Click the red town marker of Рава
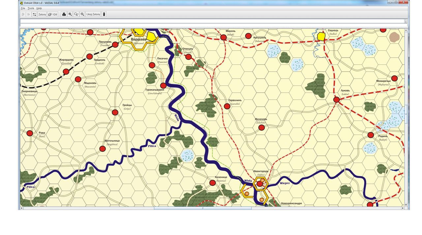This screenshot has width=422, height=235. pyautogui.click(x=30, y=133)
